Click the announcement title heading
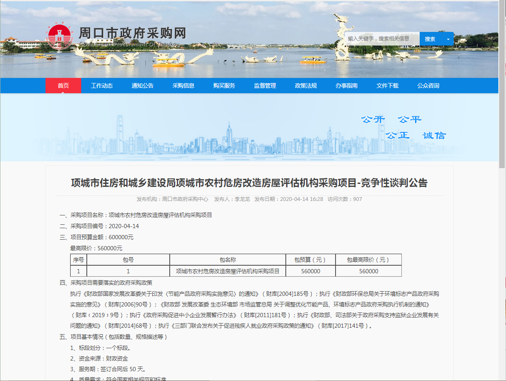The image size is (506, 381). pos(249,183)
